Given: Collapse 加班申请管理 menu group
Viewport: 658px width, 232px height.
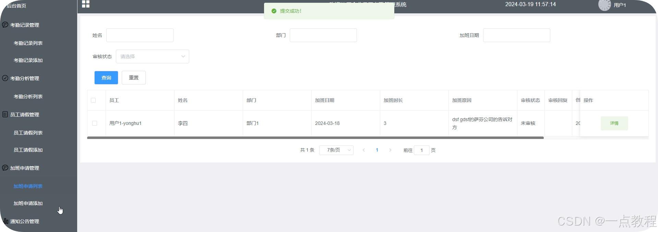Looking at the screenshot, I should pos(38,168).
